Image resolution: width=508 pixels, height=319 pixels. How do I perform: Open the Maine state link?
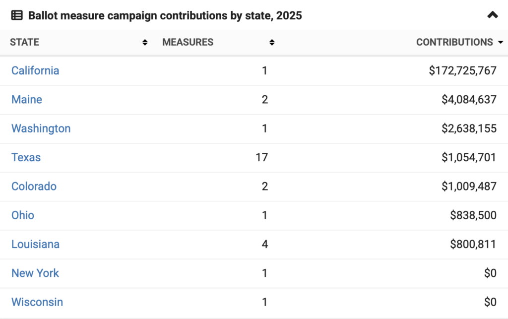[27, 100]
